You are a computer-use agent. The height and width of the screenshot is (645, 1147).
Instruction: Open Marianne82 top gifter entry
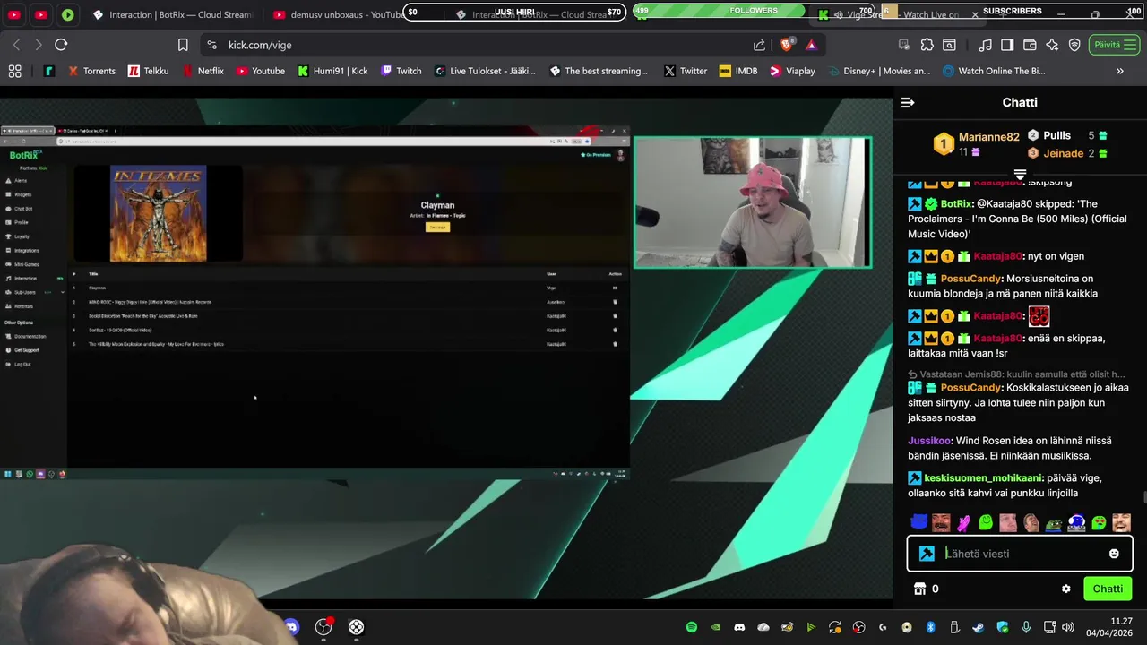pyautogui.click(x=979, y=142)
